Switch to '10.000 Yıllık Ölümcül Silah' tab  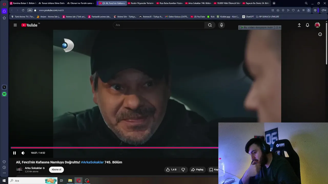(227, 3)
